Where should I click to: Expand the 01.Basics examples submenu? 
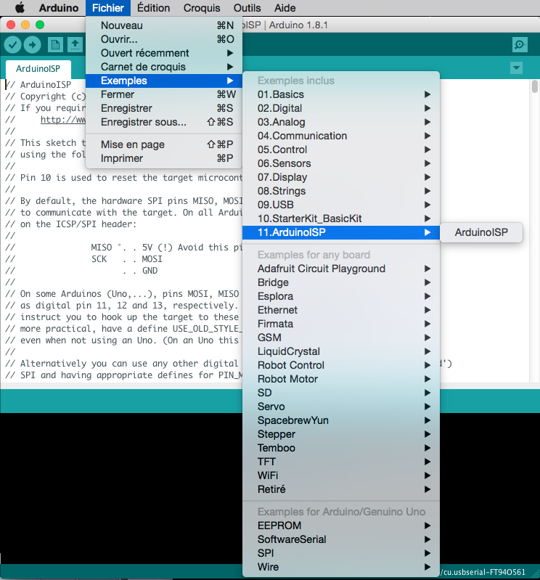tap(341, 94)
